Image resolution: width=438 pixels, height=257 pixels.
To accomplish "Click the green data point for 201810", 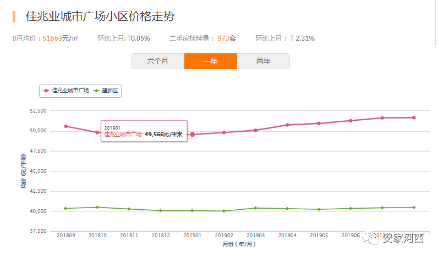I will point(97,207).
